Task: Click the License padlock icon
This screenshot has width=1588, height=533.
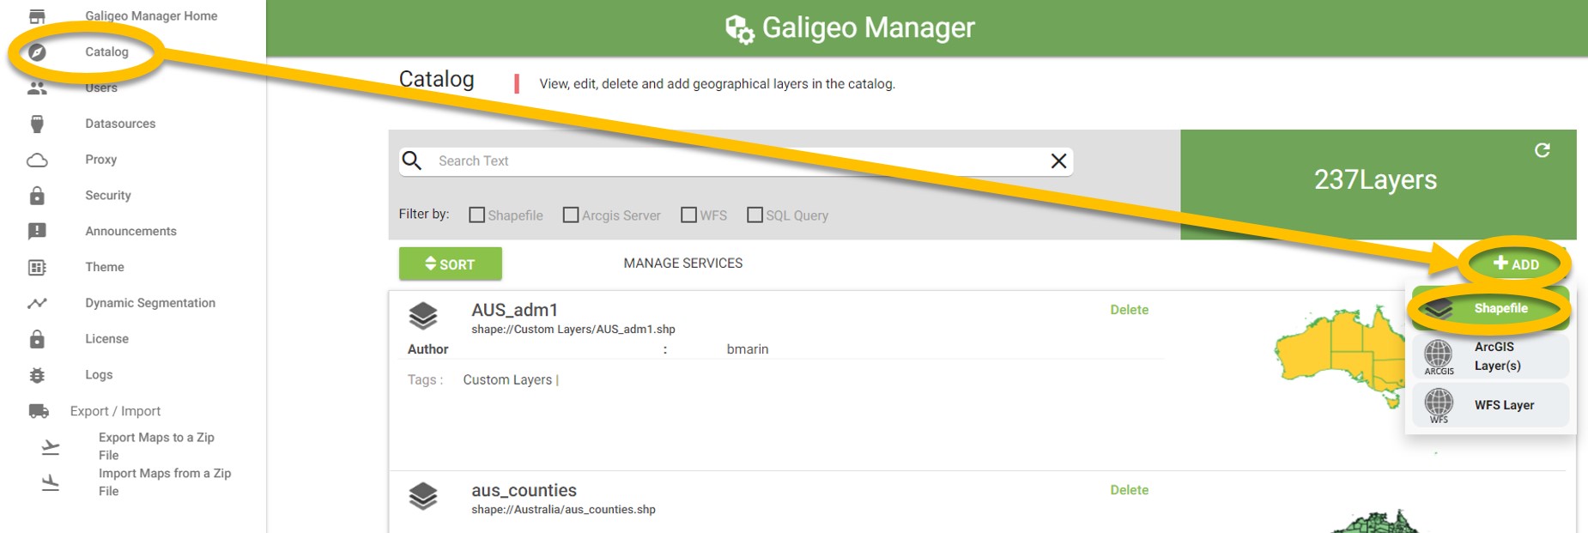Action: pos(37,339)
